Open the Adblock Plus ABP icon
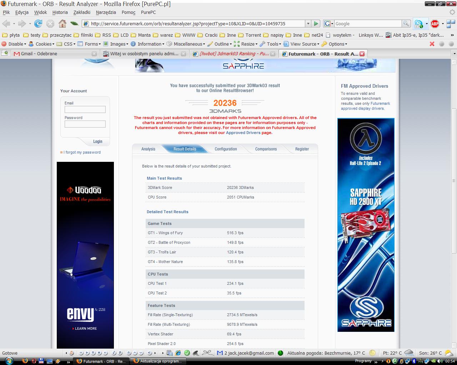The image size is (457, 365). click(x=435, y=24)
